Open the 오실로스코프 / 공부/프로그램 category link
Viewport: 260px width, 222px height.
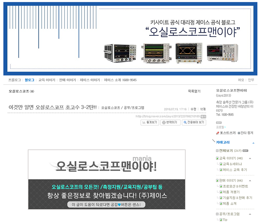click(x=123, y=108)
